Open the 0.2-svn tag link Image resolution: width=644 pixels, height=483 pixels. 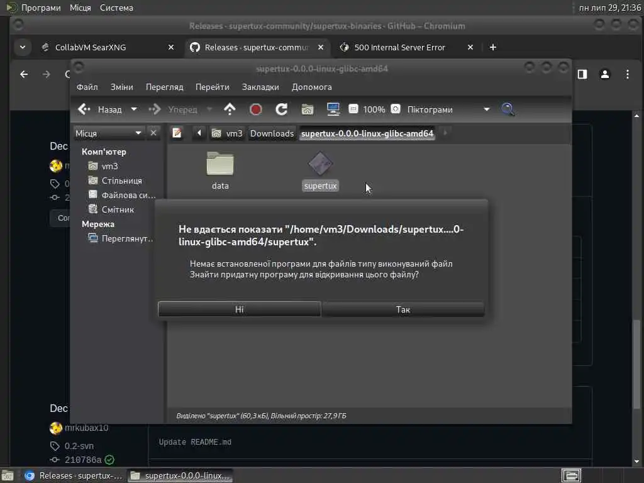(79, 446)
